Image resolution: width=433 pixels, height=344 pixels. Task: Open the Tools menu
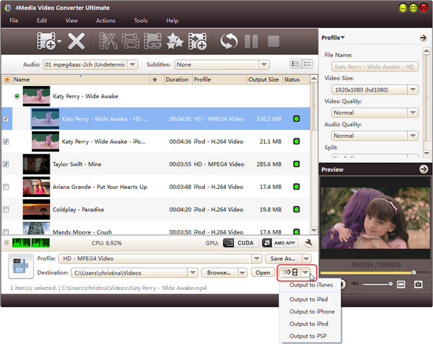click(140, 21)
